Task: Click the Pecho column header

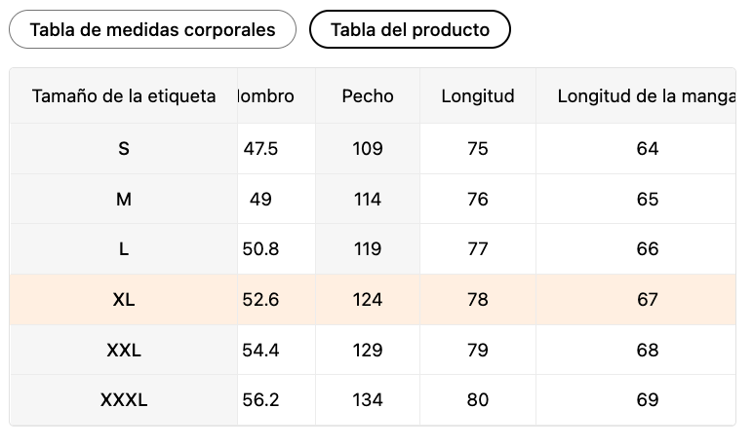Action: click(368, 96)
